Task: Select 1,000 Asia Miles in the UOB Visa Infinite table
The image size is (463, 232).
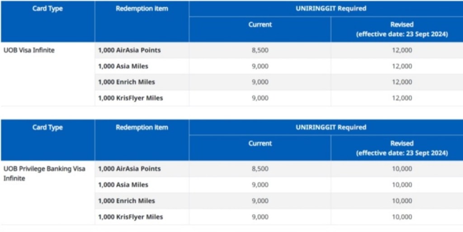Action: [123, 66]
